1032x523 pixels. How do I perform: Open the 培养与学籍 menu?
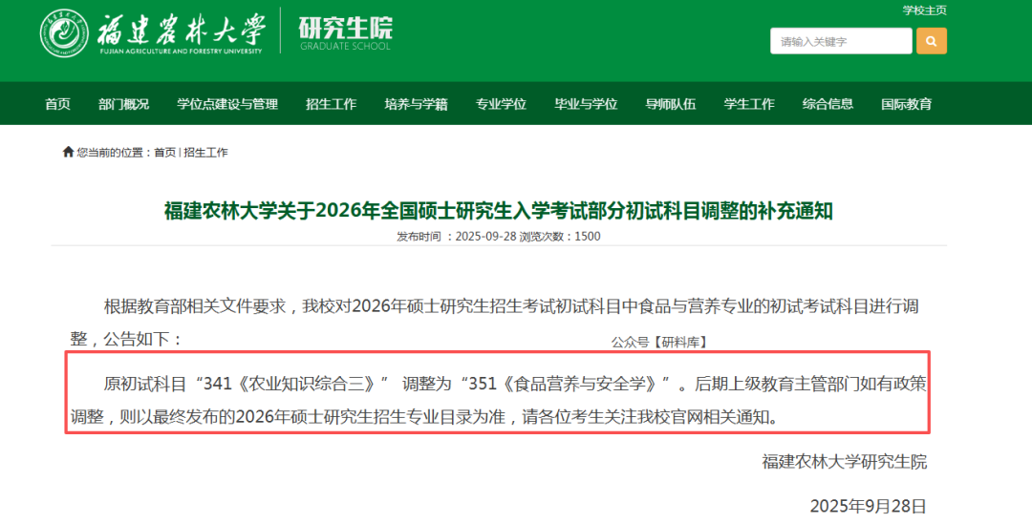(x=416, y=104)
